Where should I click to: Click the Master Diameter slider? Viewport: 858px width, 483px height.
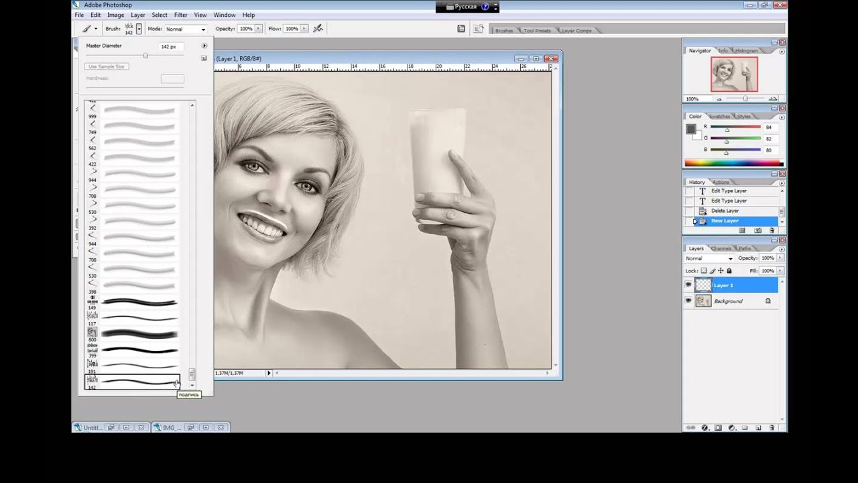pos(145,56)
